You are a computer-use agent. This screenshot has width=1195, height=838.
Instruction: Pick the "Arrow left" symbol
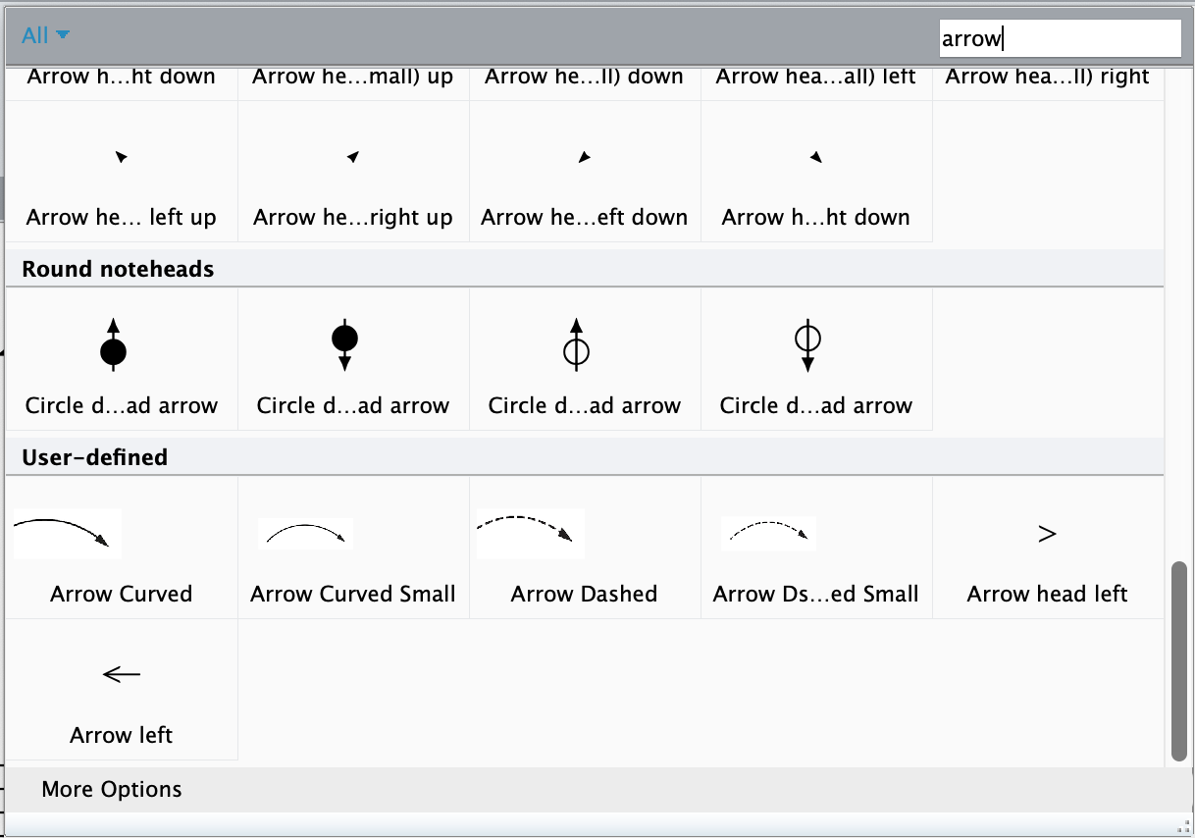[122, 691]
